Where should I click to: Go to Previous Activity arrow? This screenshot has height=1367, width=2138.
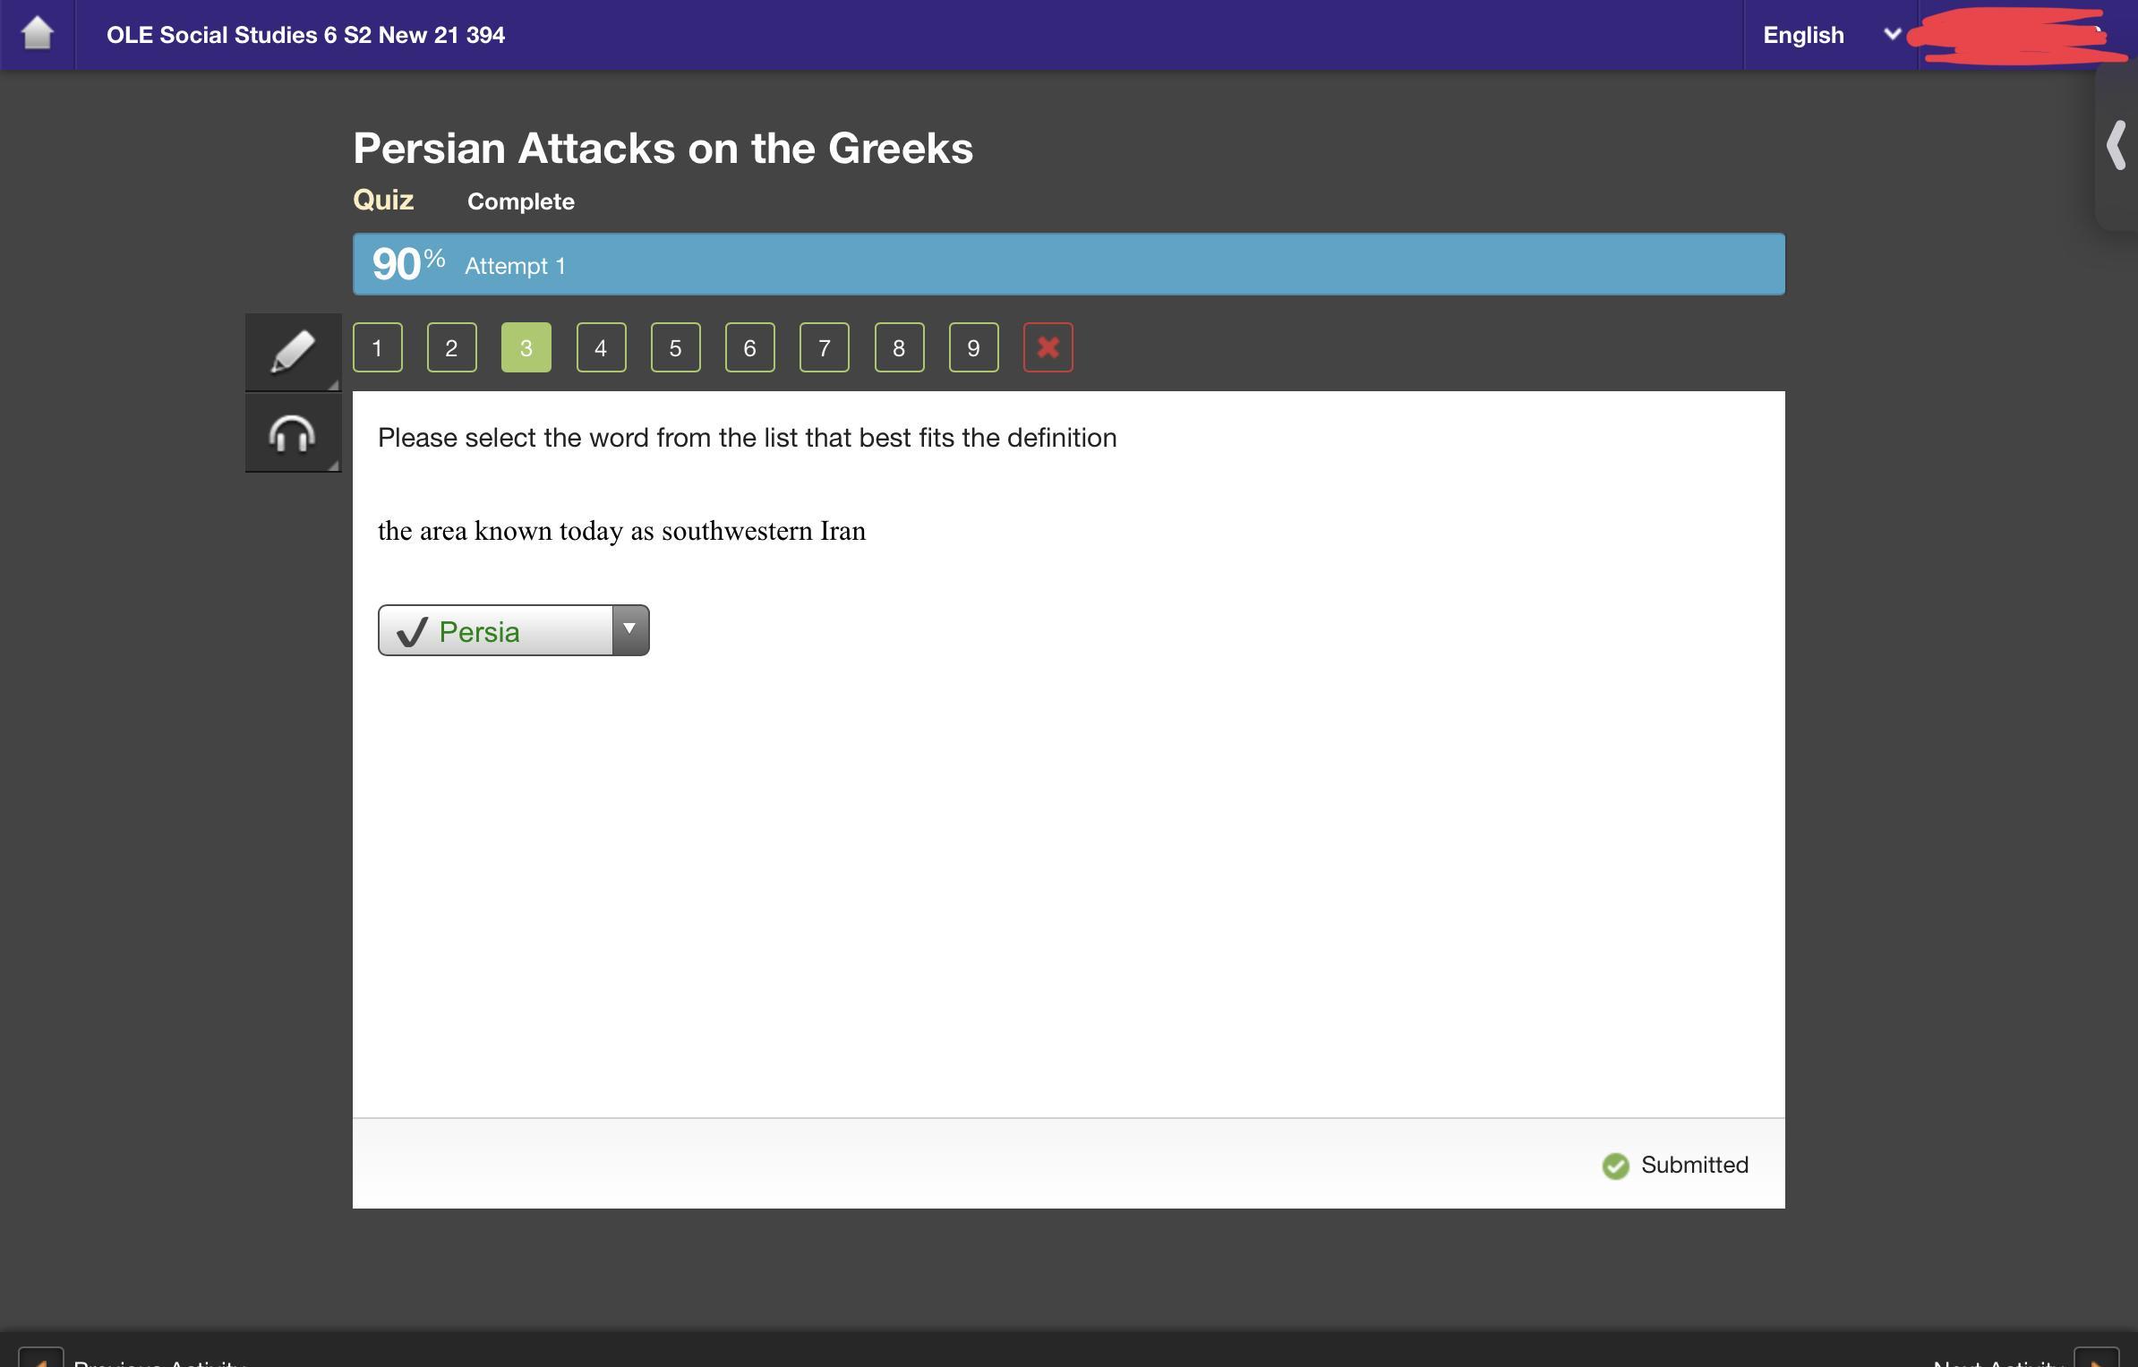pos(40,1357)
